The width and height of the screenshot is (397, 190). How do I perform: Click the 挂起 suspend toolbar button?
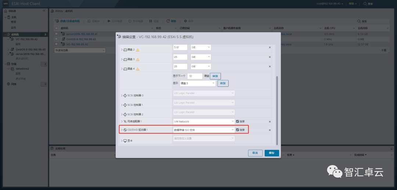[154, 21]
